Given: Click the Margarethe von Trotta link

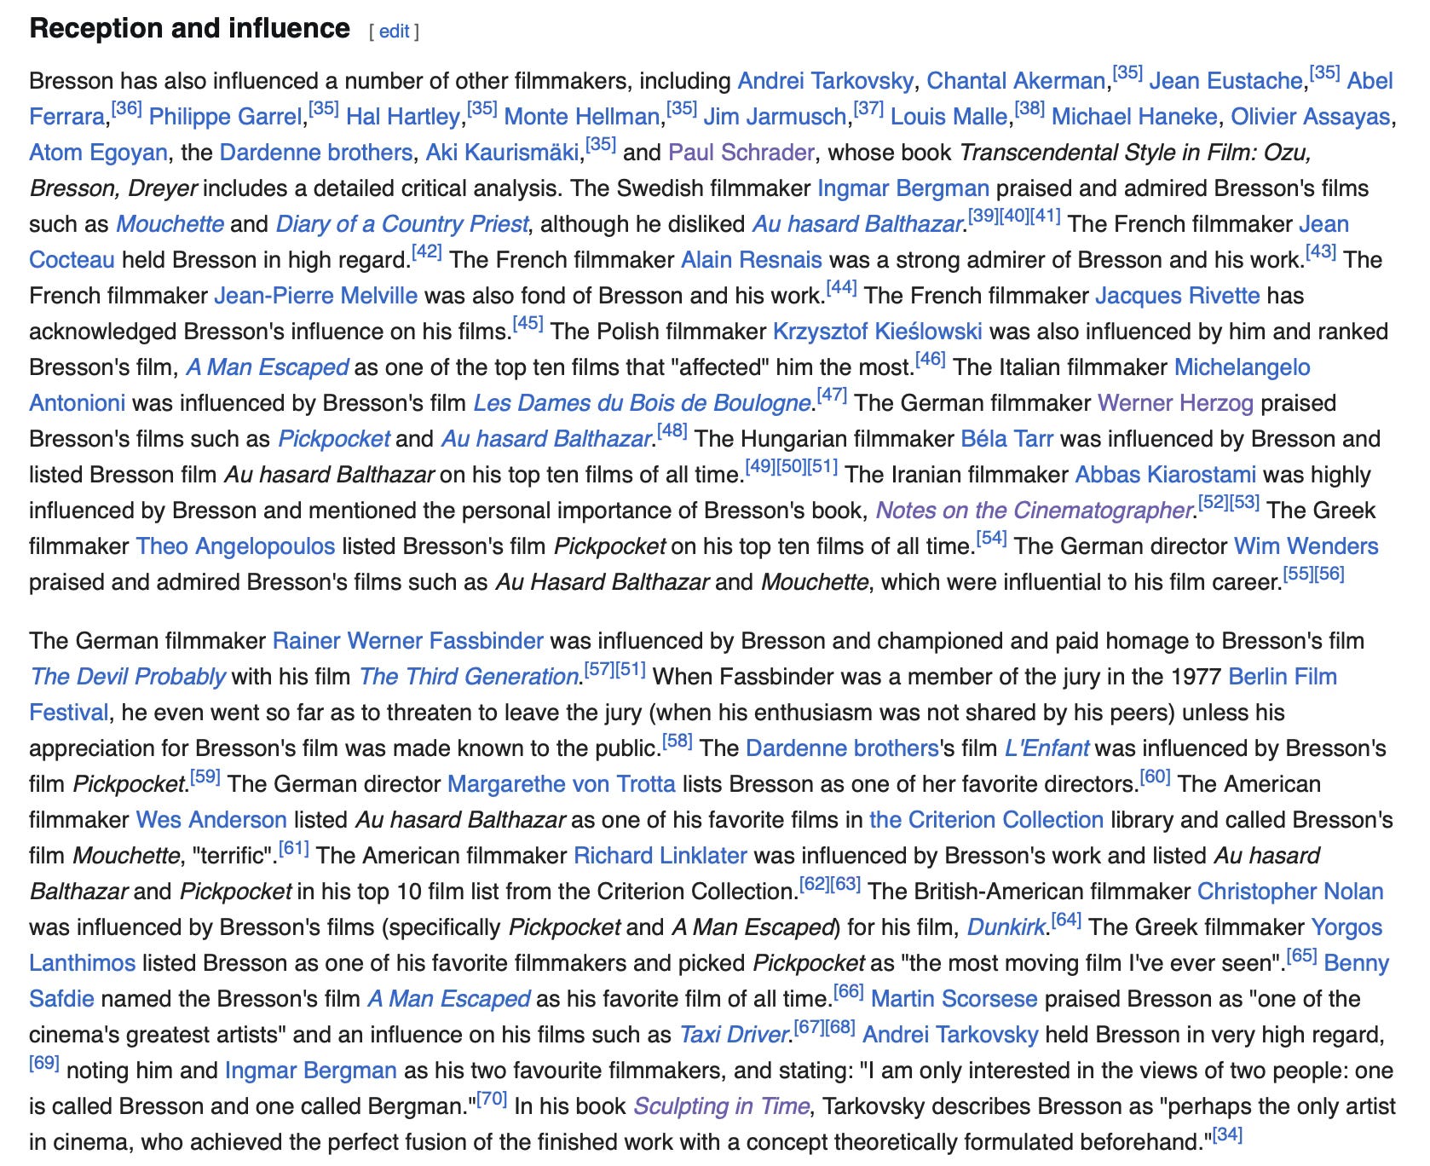Looking at the screenshot, I should pyautogui.click(x=562, y=784).
